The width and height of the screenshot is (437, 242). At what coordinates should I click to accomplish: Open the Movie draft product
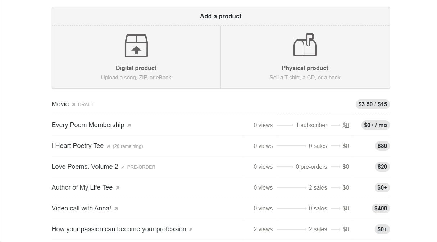60,104
